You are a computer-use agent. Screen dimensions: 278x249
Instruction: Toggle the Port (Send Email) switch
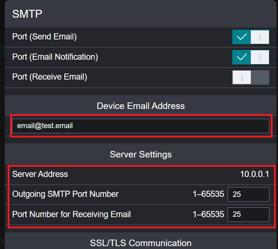[250, 37]
